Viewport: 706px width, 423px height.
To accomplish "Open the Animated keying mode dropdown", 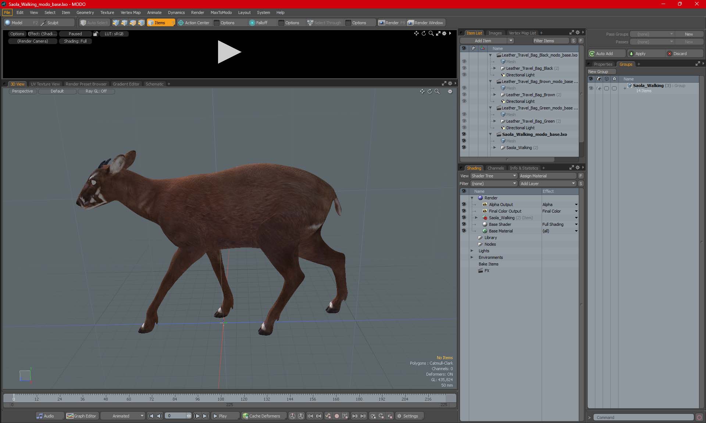I will [x=123, y=416].
